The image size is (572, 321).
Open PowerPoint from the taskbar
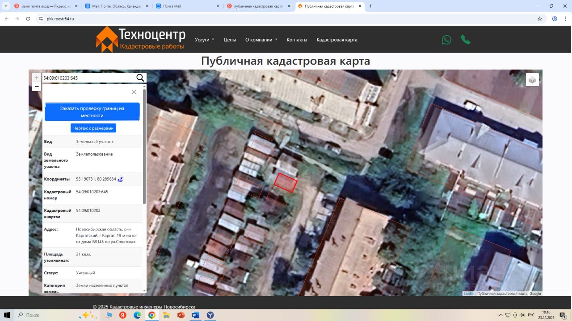[x=181, y=315]
